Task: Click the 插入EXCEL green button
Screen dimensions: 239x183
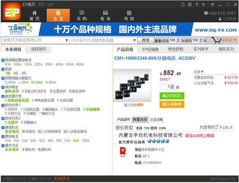Action: [172, 96]
